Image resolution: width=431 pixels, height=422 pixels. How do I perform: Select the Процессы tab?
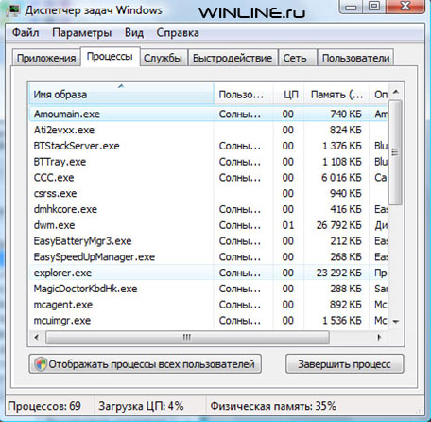tap(110, 57)
